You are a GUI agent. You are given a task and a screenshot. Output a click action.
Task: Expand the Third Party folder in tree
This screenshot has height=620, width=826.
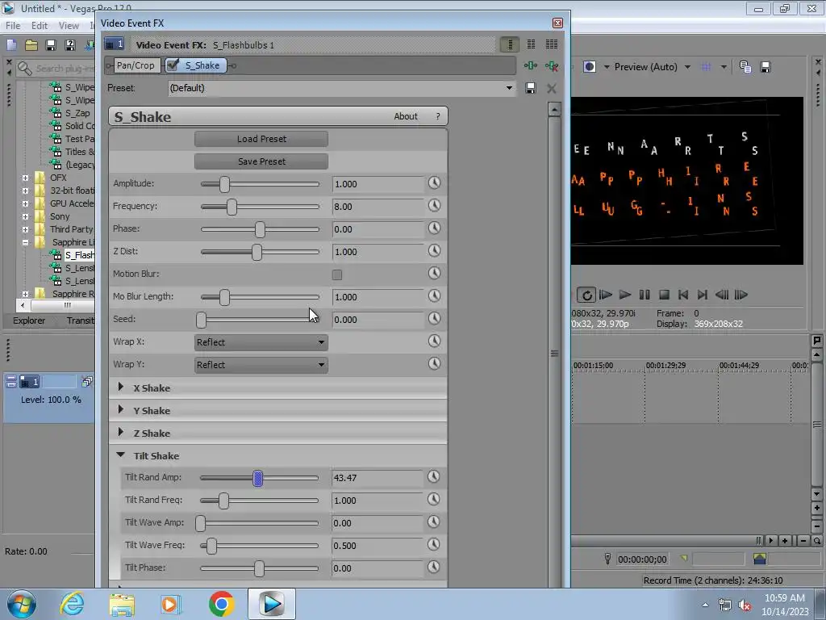coord(25,229)
